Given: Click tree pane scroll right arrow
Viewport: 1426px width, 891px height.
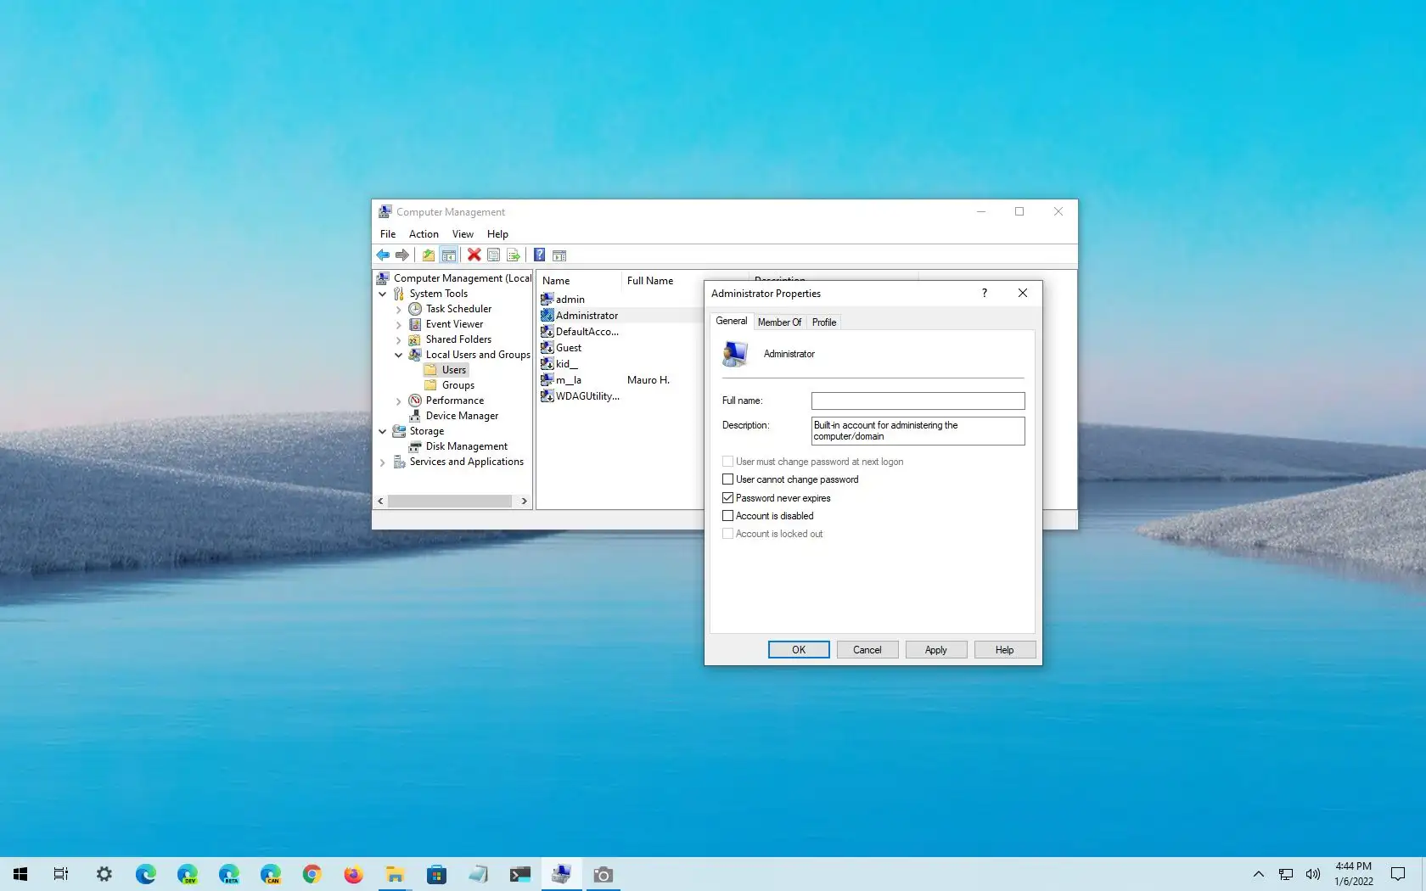Looking at the screenshot, I should (x=525, y=502).
